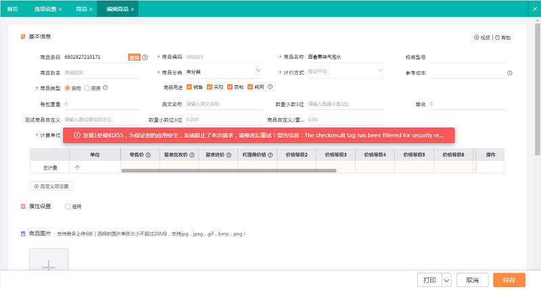This screenshot has height=289, width=541.
Task: Click the 商品别名 input field
Action: pyautogui.click(x=103, y=73)
